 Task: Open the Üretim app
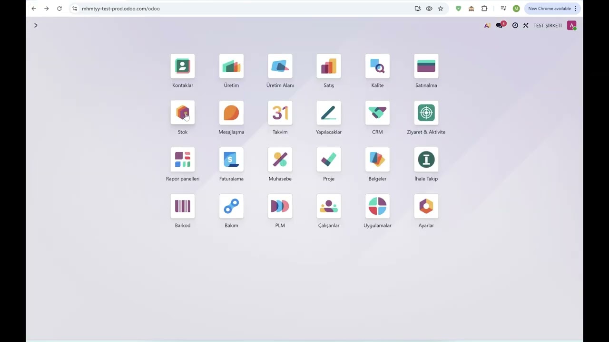pyautogui.click(x=231, y=66)
